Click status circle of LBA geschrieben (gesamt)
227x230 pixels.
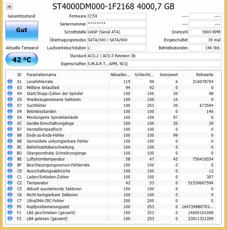pyautogui.click(x=10, y=212)
